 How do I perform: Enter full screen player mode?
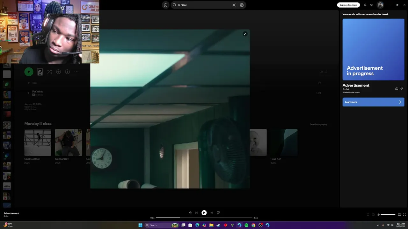coord(404,215)
